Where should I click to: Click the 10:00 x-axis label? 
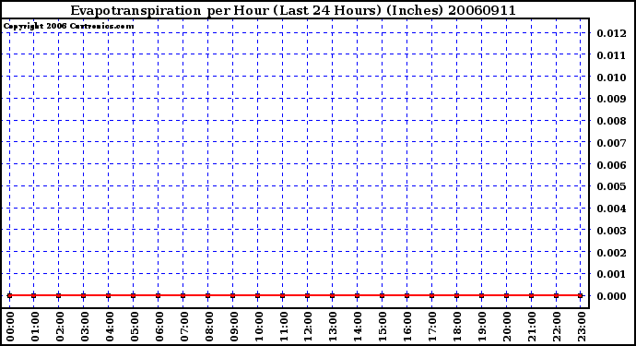[x=259, y=327]
